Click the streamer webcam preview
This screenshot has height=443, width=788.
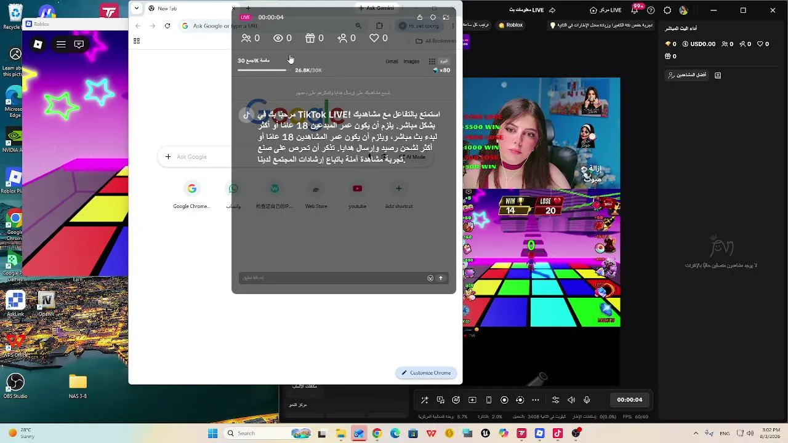pyautogui.click(x=542, y=132)
